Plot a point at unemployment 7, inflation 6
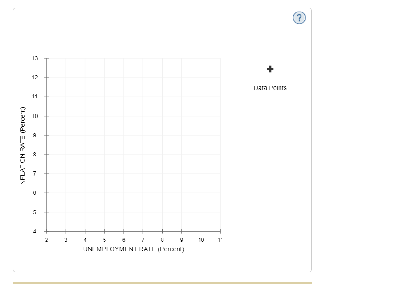406x298 pixels. tap(142, 192)
